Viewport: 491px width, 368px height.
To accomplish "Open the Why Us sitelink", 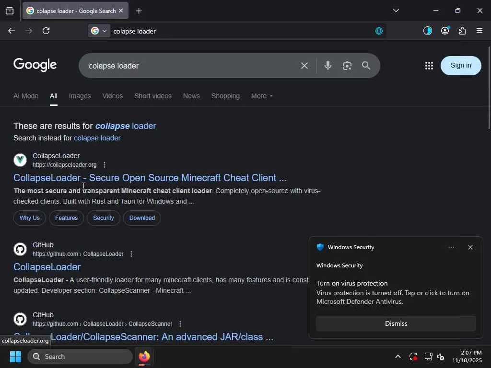I will [29, 218].
